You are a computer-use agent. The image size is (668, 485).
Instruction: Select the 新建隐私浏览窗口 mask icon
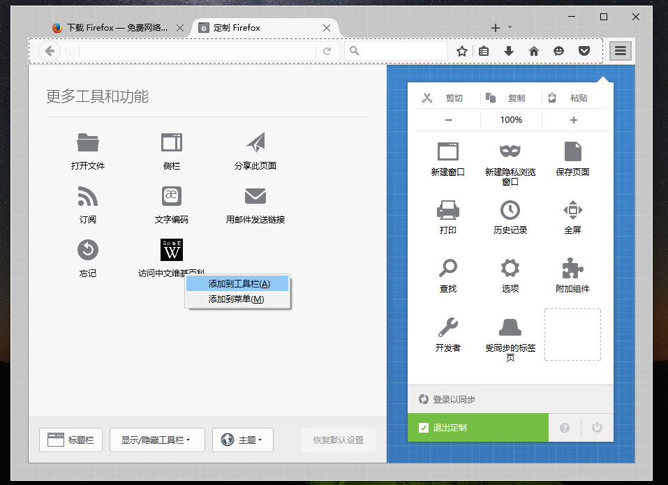tap(510, 151)
